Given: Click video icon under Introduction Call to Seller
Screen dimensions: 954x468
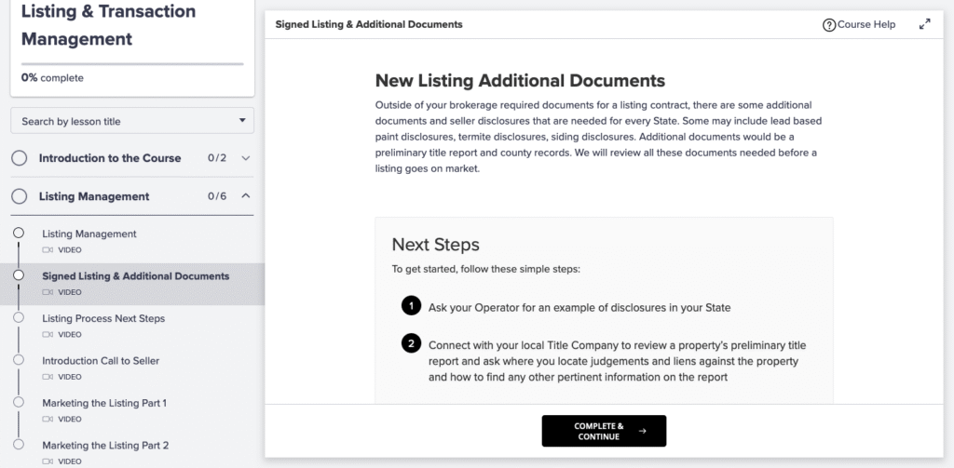Looking at the screenshot, I should (x=48, y=377).
